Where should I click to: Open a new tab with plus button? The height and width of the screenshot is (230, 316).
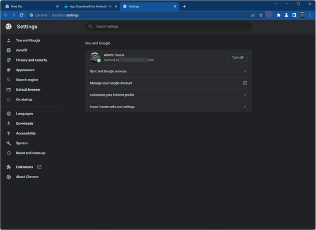pos(184,6)
